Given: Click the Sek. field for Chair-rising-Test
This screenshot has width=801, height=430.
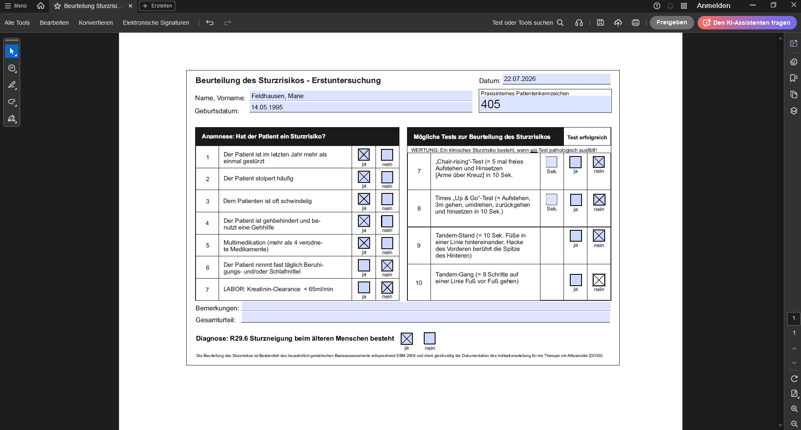Looking at the screenshot, I should [551, 162].
